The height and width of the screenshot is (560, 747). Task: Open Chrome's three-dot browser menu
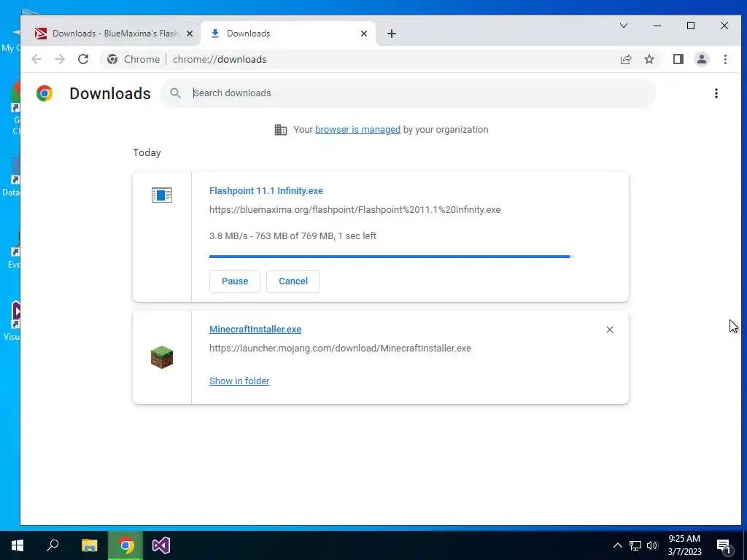(x=725, y=59)
